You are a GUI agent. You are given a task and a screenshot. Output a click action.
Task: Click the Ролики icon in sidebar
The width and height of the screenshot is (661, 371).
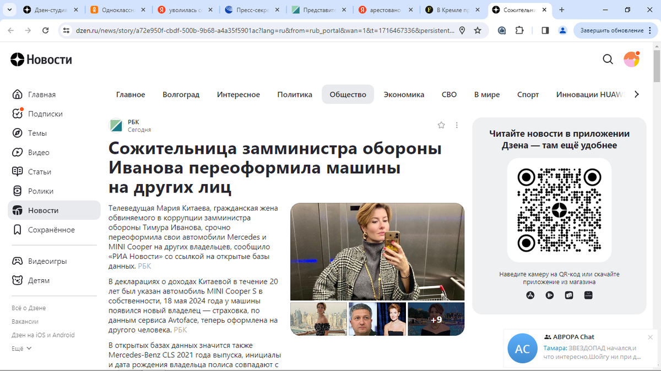(18, 191)
